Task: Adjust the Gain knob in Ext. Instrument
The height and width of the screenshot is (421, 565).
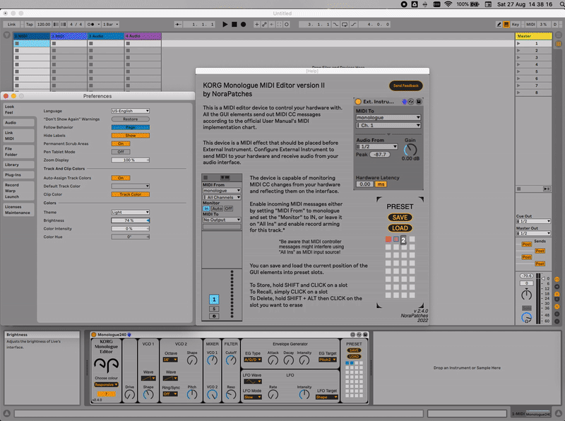Action: (410, 150)
